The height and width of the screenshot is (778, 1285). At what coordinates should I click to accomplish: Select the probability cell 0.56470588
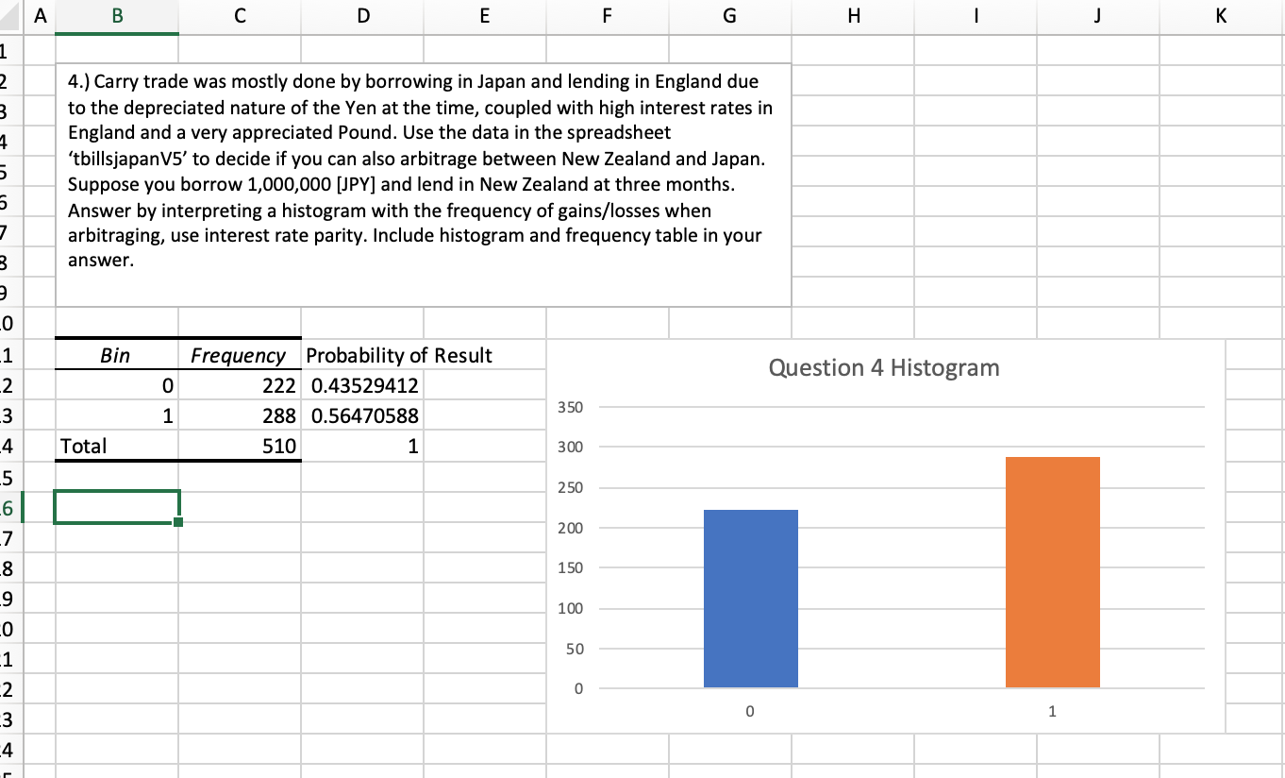tap(362, 416)
